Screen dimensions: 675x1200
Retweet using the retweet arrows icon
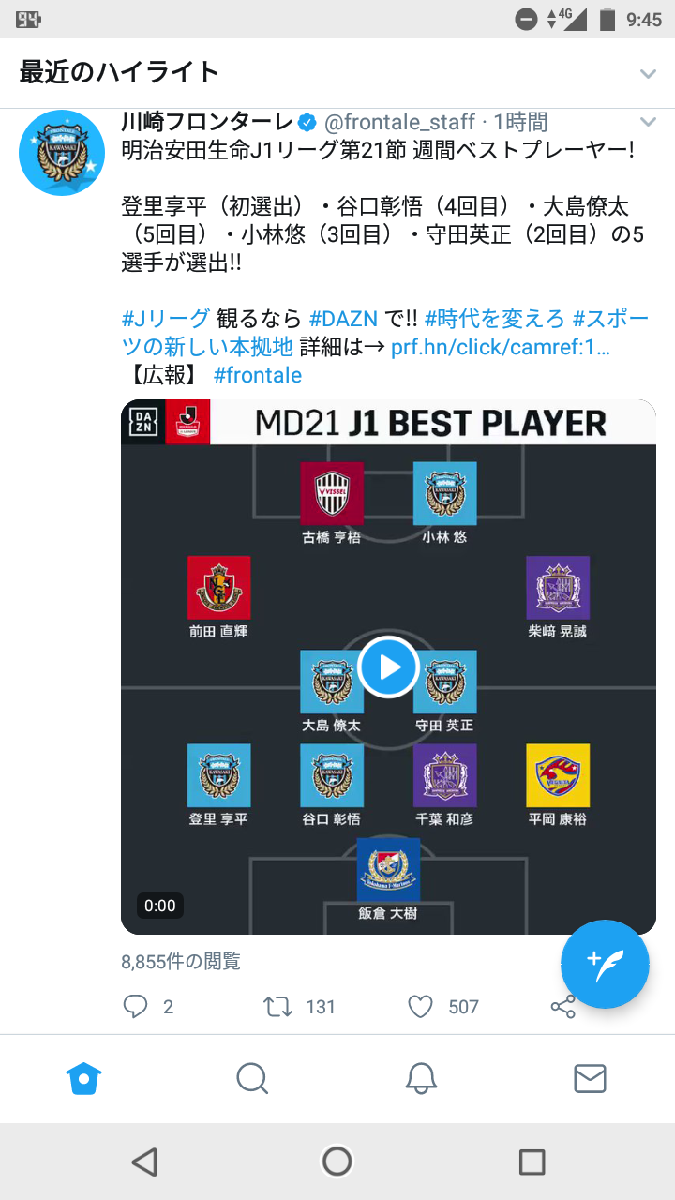point(277,1007)
